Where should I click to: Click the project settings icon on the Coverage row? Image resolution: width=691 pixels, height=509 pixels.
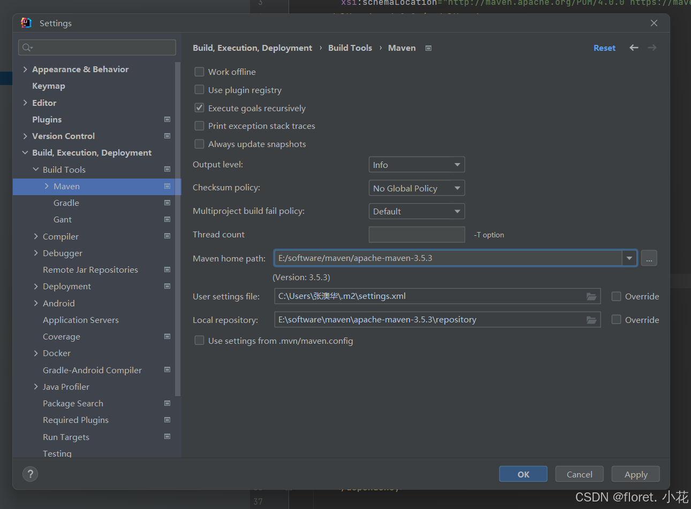167,336
